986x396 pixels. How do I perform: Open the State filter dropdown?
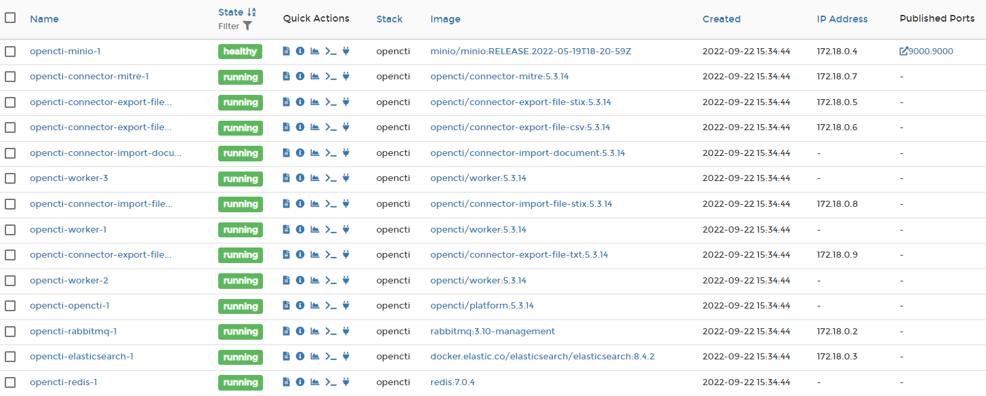(x=248, y=26)
